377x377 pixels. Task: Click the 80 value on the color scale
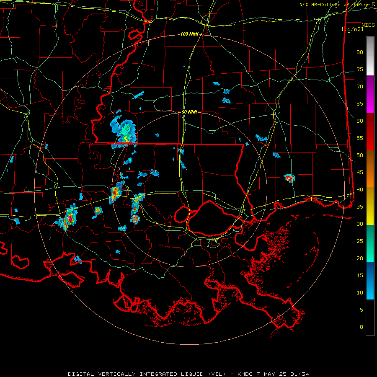(x=360, y=52)
